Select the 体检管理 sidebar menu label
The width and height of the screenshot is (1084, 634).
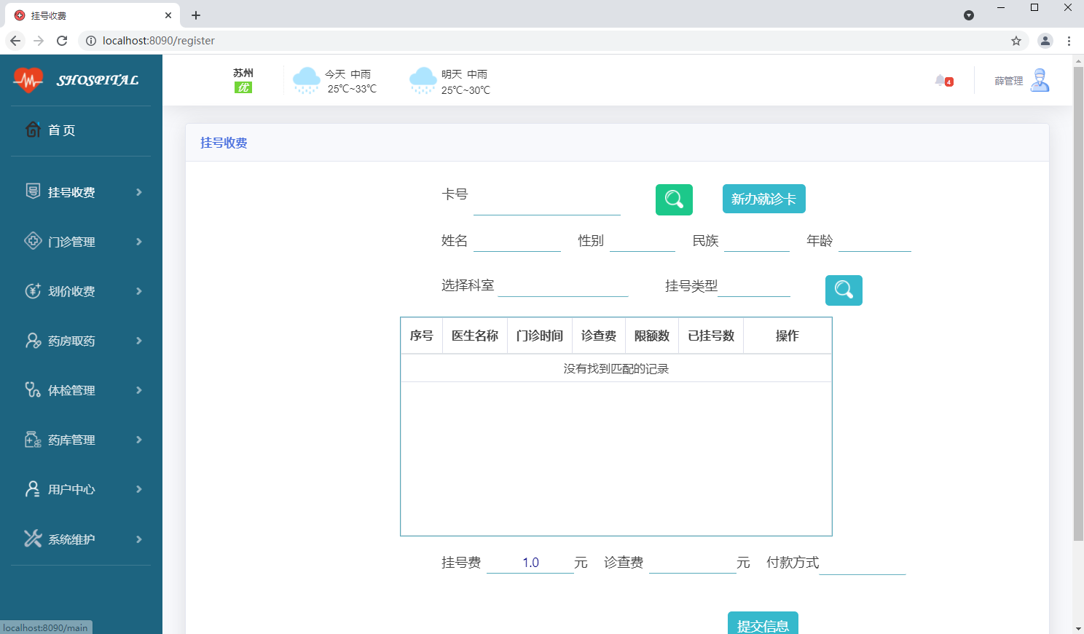[71, 390]
